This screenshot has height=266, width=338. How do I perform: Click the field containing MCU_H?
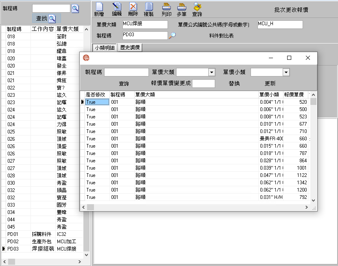(x=280, y=24)
